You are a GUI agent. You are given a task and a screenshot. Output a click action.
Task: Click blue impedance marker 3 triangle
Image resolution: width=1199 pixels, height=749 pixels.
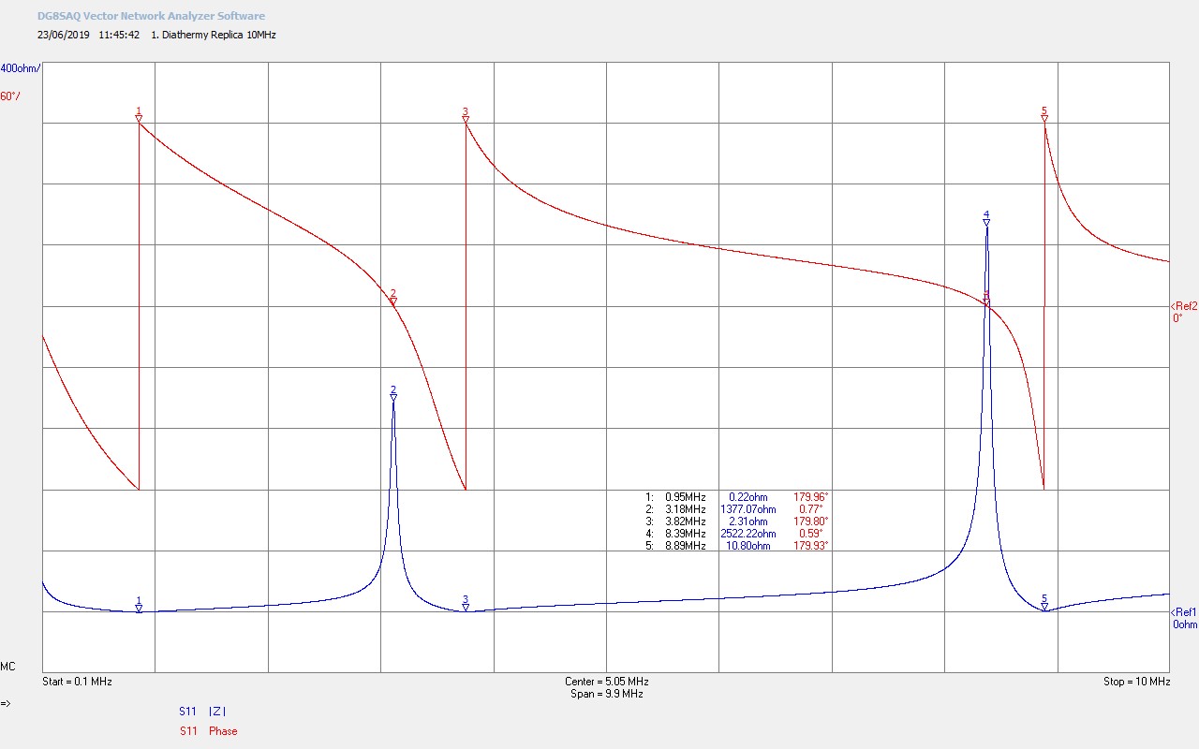point(466,608)
